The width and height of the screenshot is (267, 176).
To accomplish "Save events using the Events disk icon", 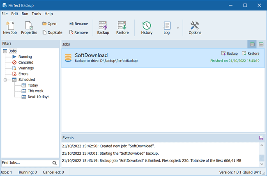I will point(261,138).
